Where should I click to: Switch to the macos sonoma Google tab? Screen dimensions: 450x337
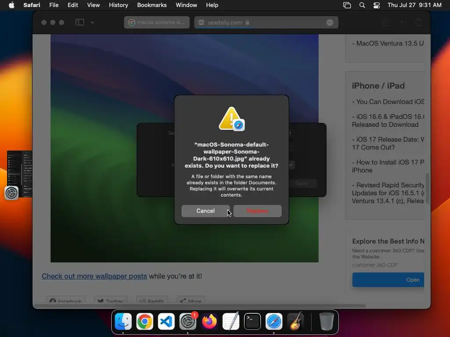click(x=157, y=22)
